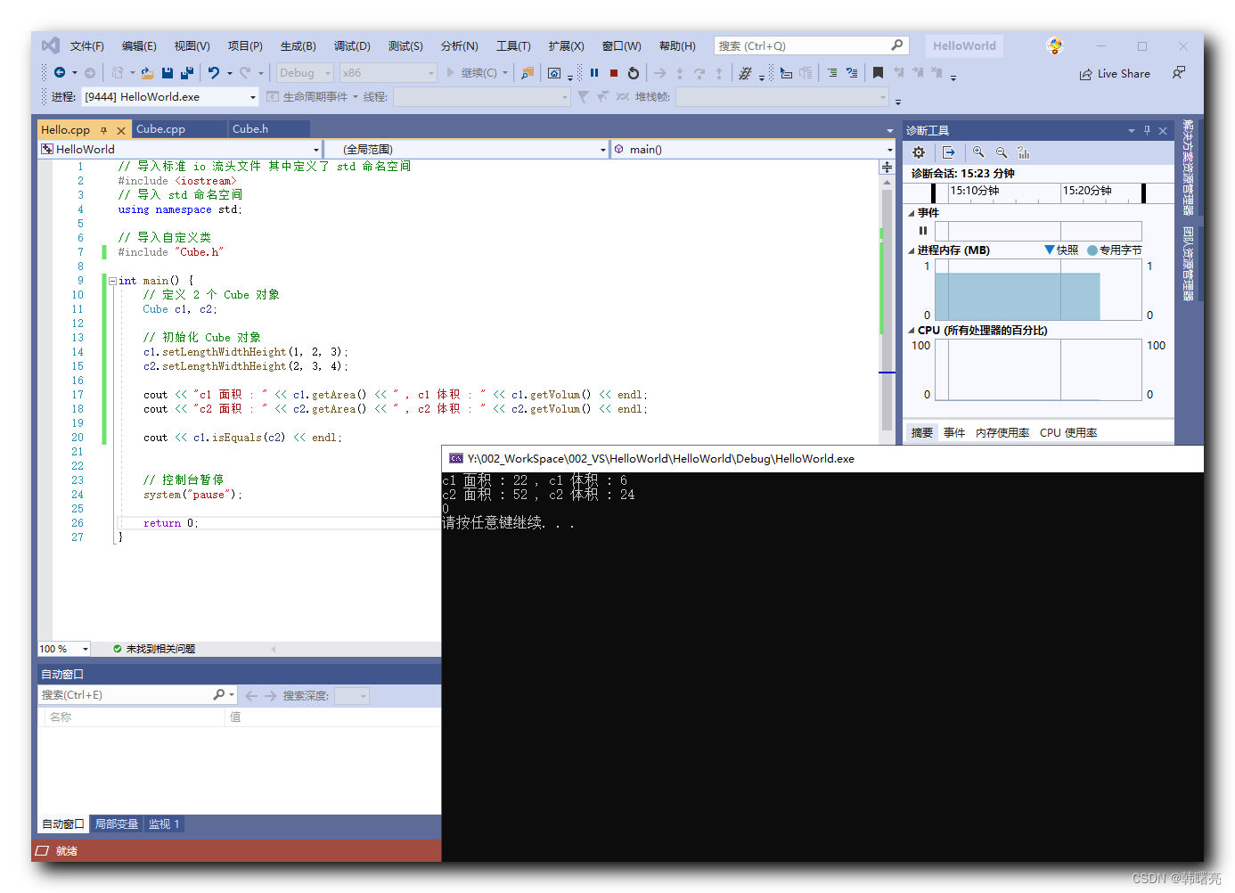Select the 内存使用率 tab
The width and height of the screenshot is (1235, 893).
[1002, 432]
